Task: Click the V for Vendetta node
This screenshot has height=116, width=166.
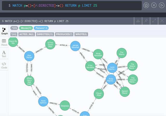Action: pos(90,66)
